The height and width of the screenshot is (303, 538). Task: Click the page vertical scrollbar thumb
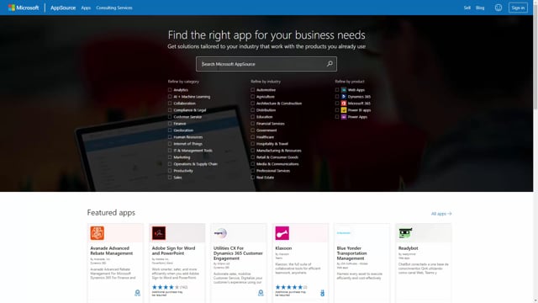[535, 56]
